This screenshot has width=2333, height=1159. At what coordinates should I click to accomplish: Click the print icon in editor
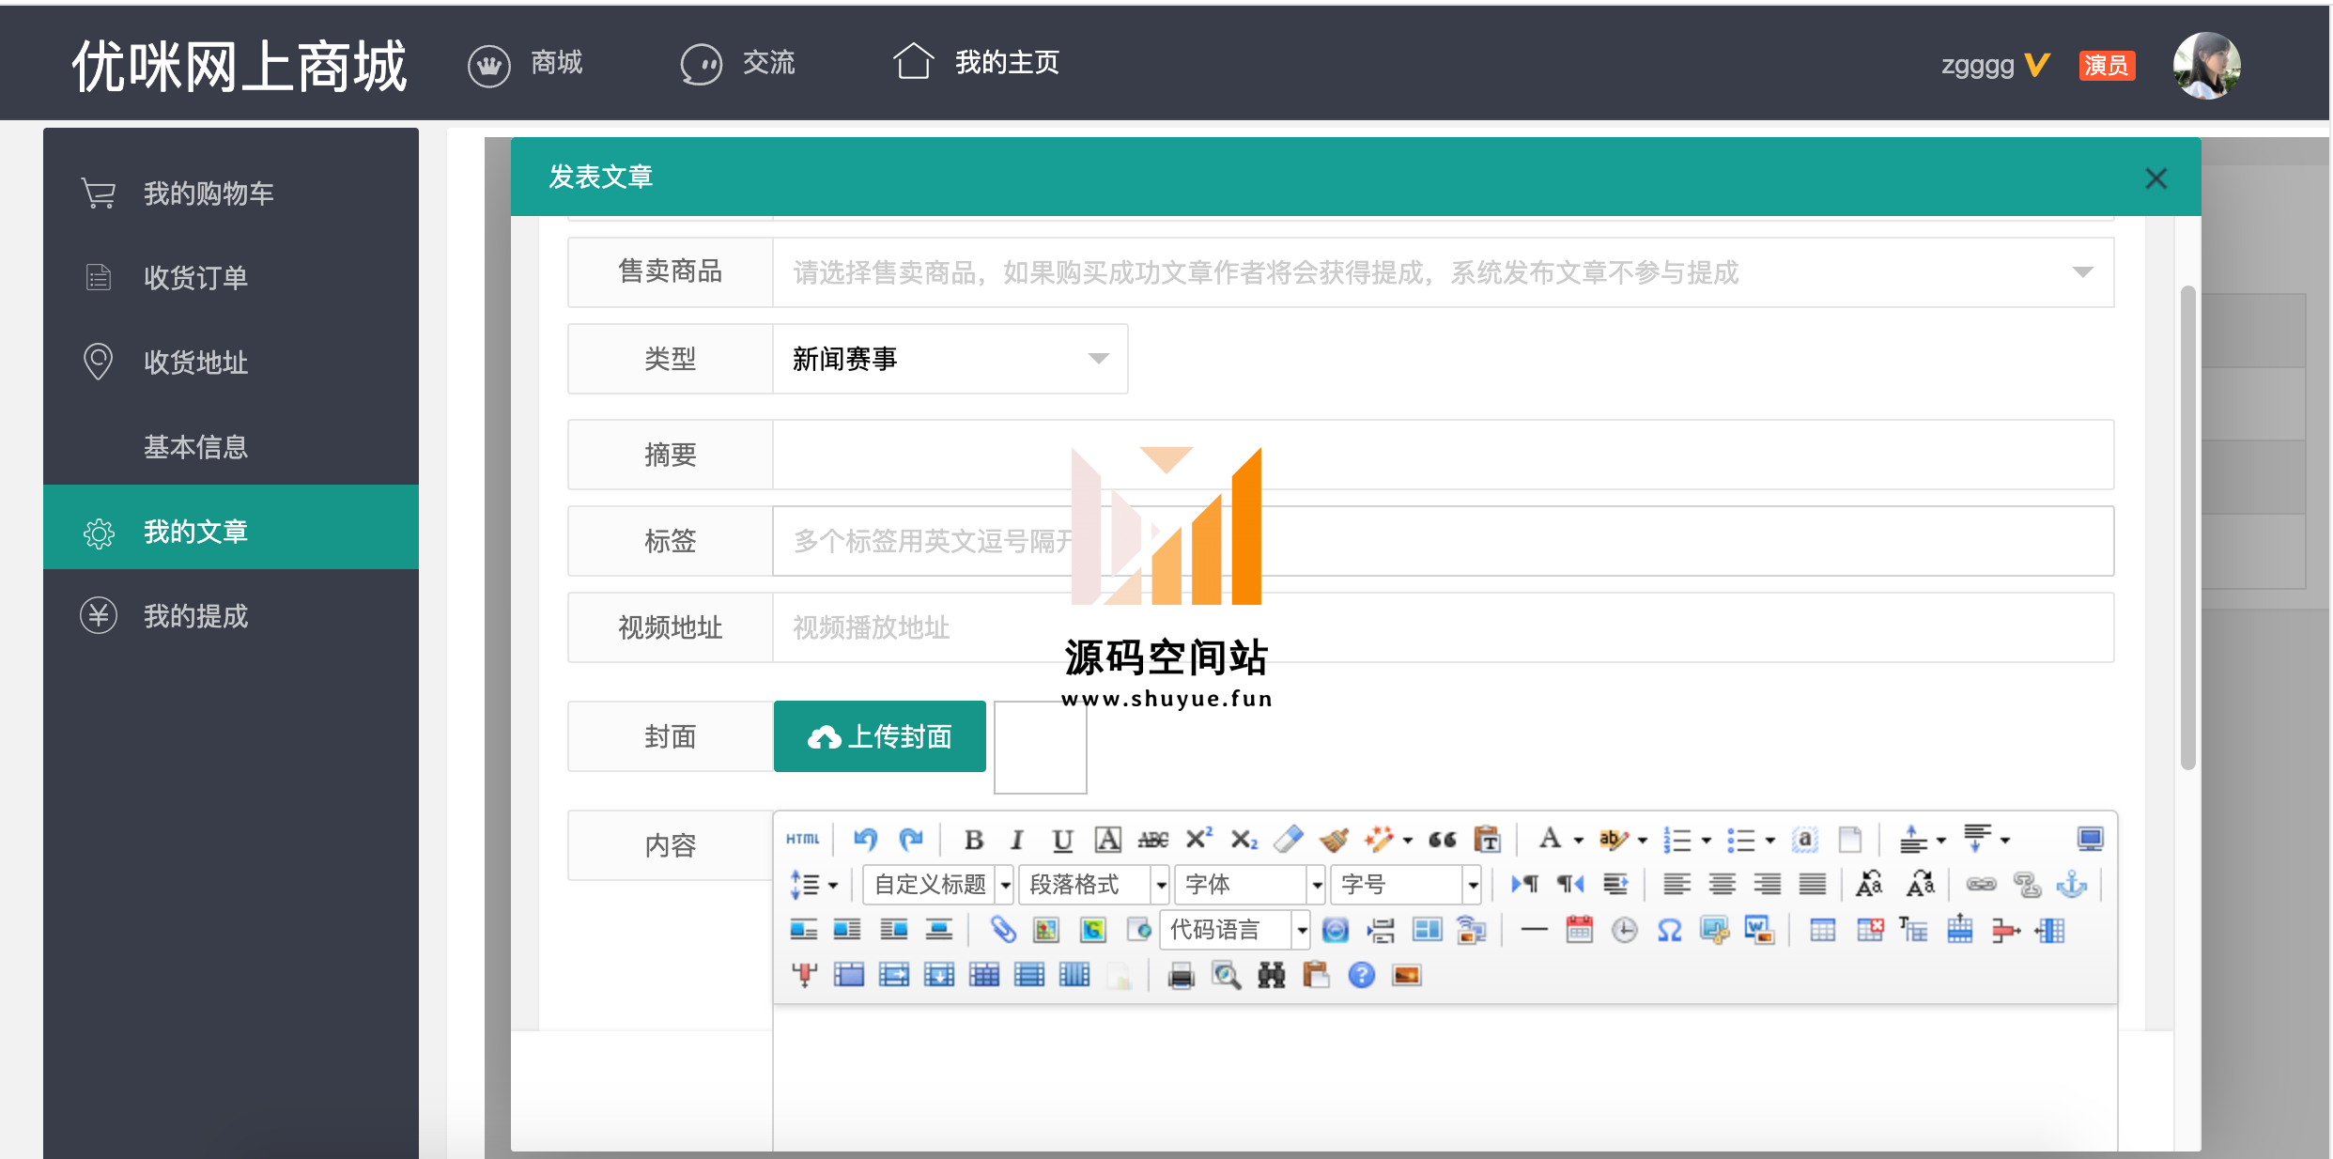(x=1181, y=976)
